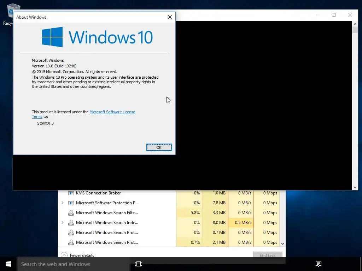The image size is (362, 271).
Task: Click icon of Search Prot... process using 0.7 MB
Action: coord(71,233)
